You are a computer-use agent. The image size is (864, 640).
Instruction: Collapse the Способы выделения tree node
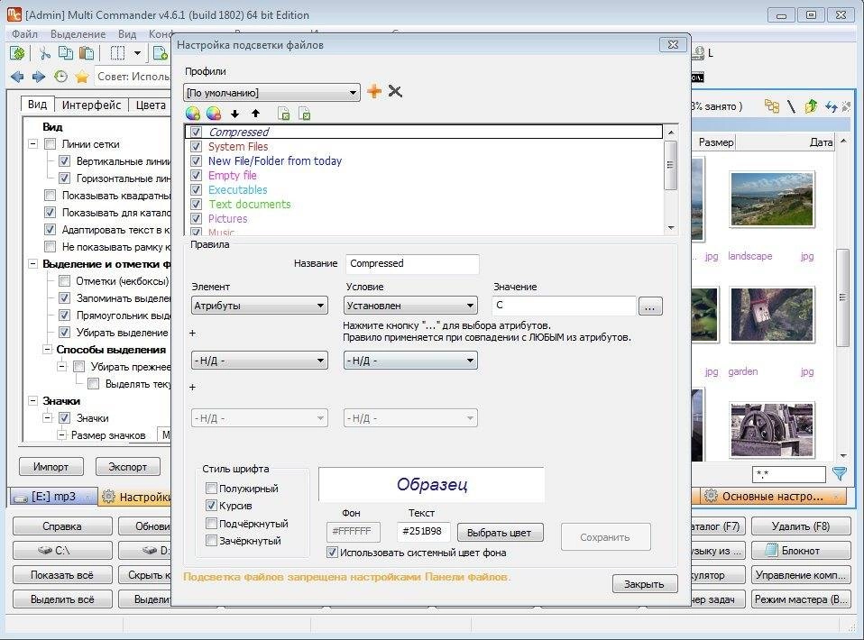[48, 349]
